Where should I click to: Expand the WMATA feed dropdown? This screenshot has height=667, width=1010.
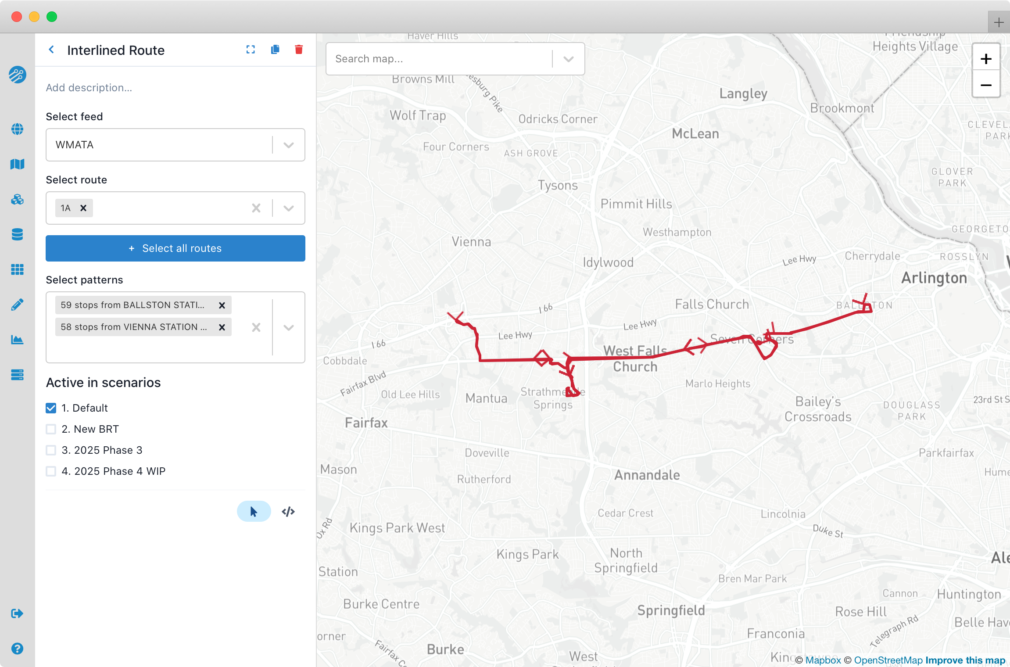288,145
